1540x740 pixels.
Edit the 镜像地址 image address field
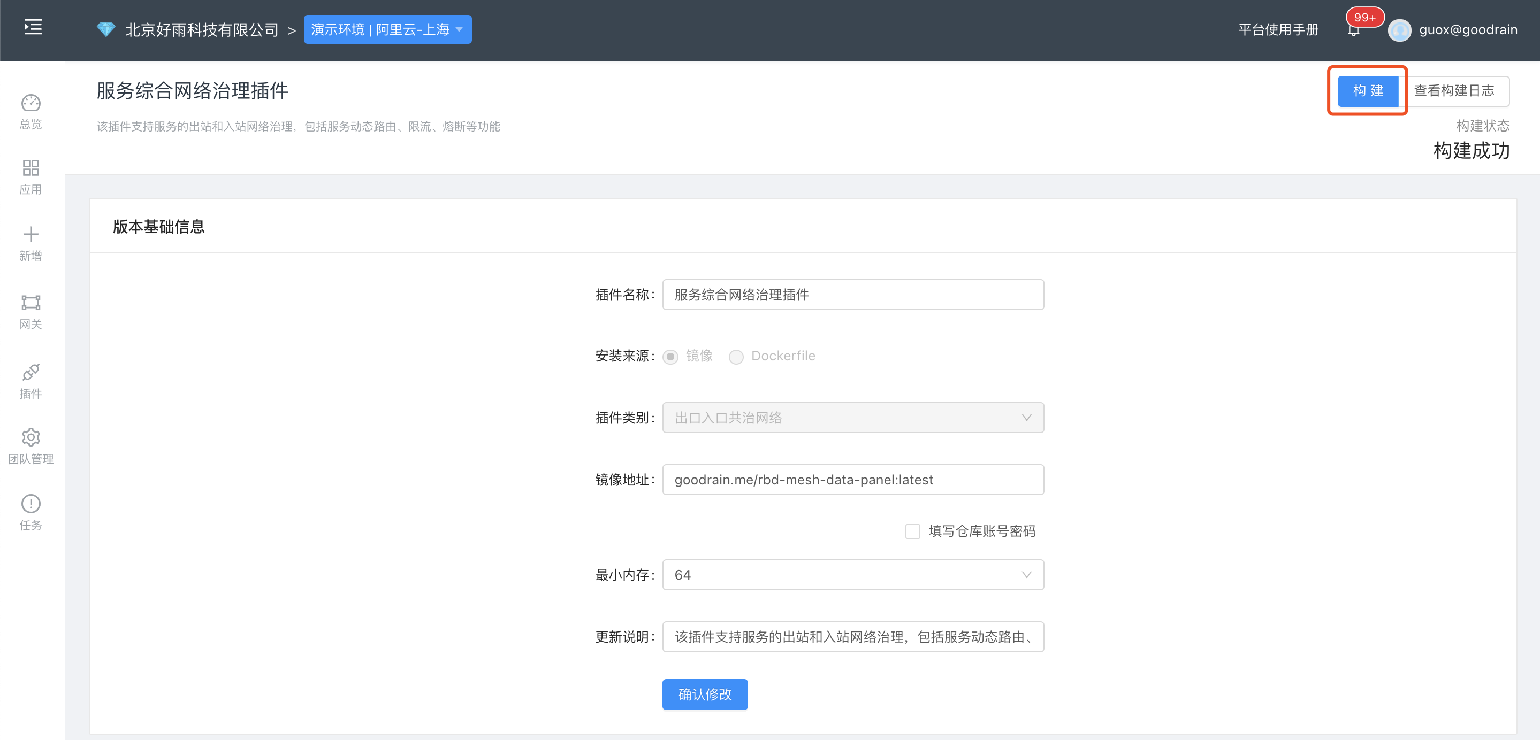coord(852,479)
